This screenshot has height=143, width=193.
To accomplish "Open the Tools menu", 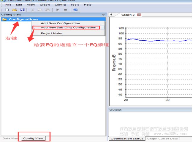I will pos(75,5).
